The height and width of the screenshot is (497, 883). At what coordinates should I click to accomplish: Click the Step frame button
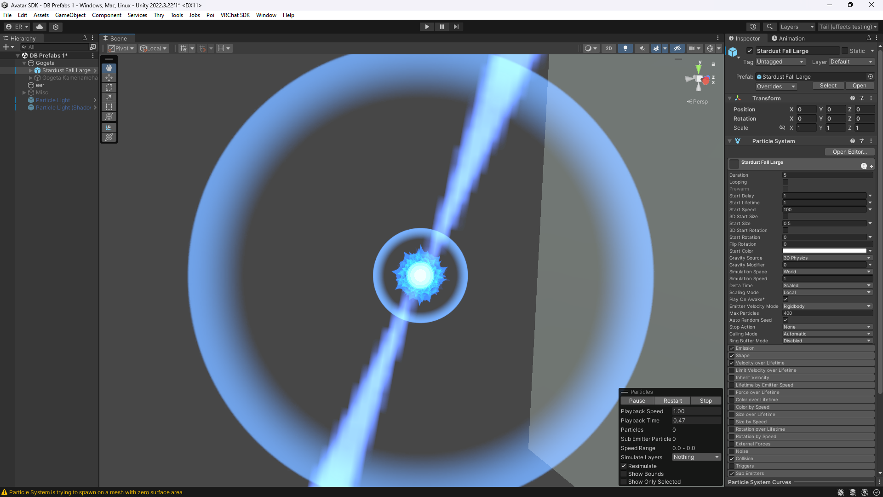456,27
